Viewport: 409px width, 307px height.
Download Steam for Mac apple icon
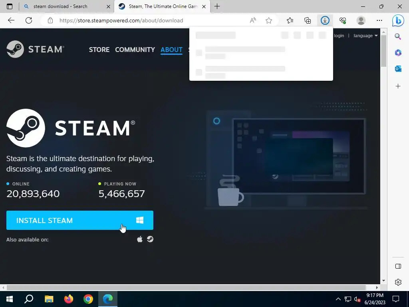point(140,239)
